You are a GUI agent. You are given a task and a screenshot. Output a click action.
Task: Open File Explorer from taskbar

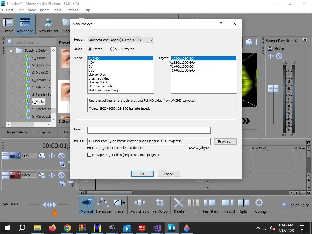point(37,228)
